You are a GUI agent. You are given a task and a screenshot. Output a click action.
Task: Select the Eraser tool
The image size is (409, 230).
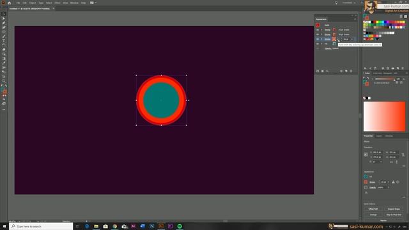[x=4, y=50]
